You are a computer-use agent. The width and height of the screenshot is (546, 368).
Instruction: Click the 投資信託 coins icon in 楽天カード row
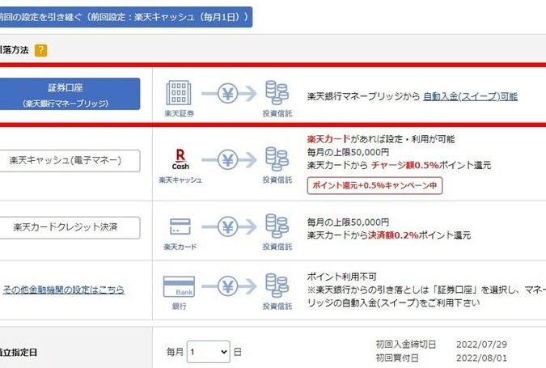pos(277,226)
